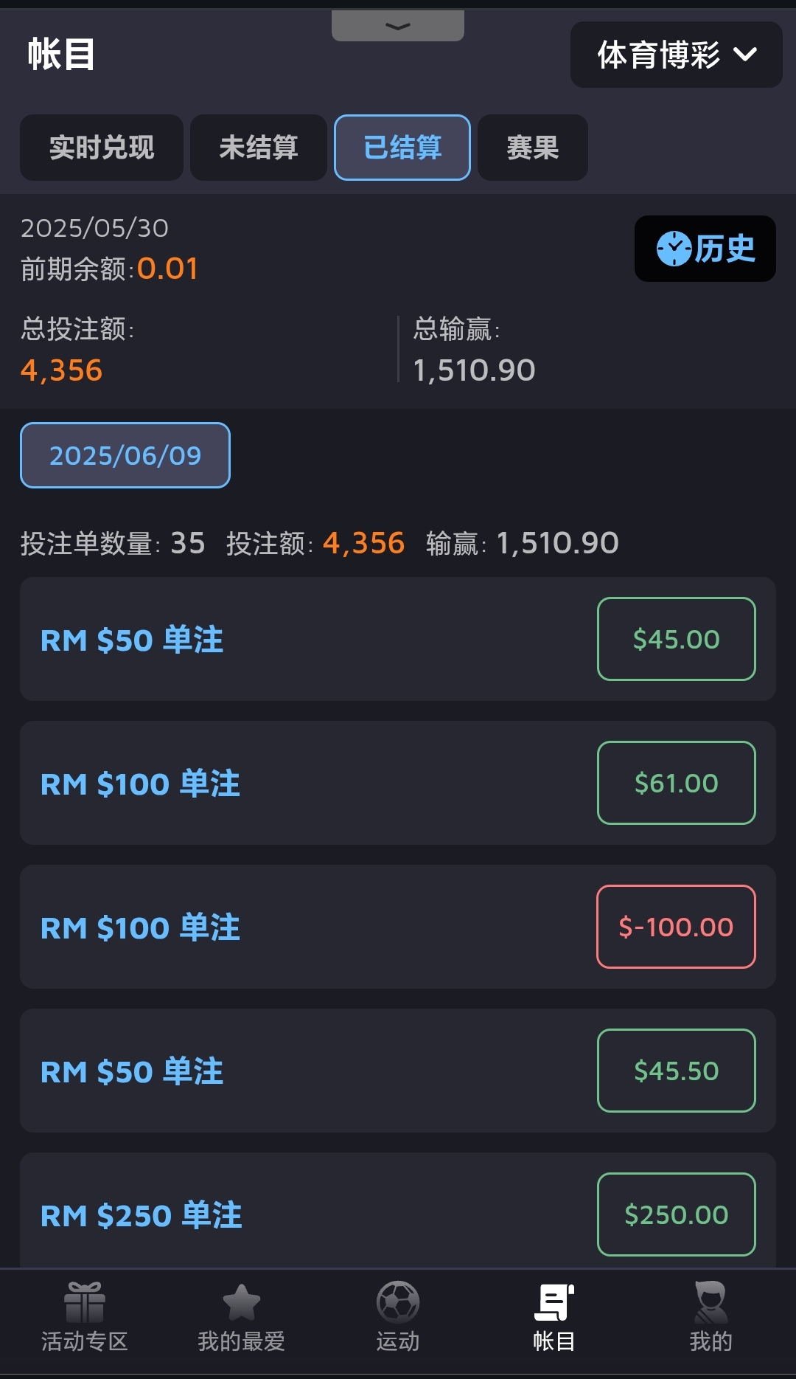
Task: Tap the $61.00 result box
Action: tap(676, 783)
